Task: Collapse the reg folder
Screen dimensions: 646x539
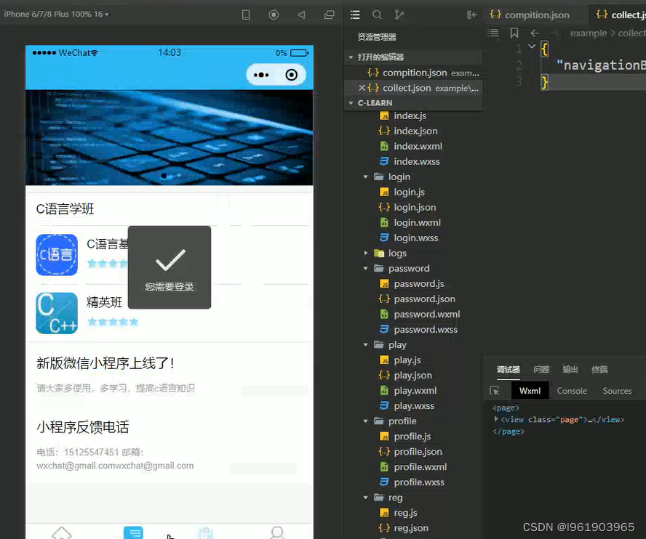Action: (x=365, y=498)
